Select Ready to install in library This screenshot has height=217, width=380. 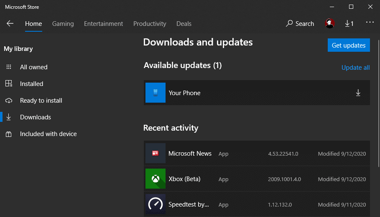(x=41, y=101)
